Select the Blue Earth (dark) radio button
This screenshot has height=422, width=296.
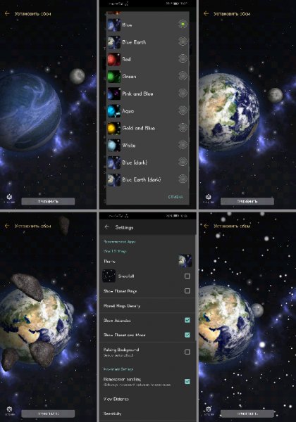coord(183,179)
